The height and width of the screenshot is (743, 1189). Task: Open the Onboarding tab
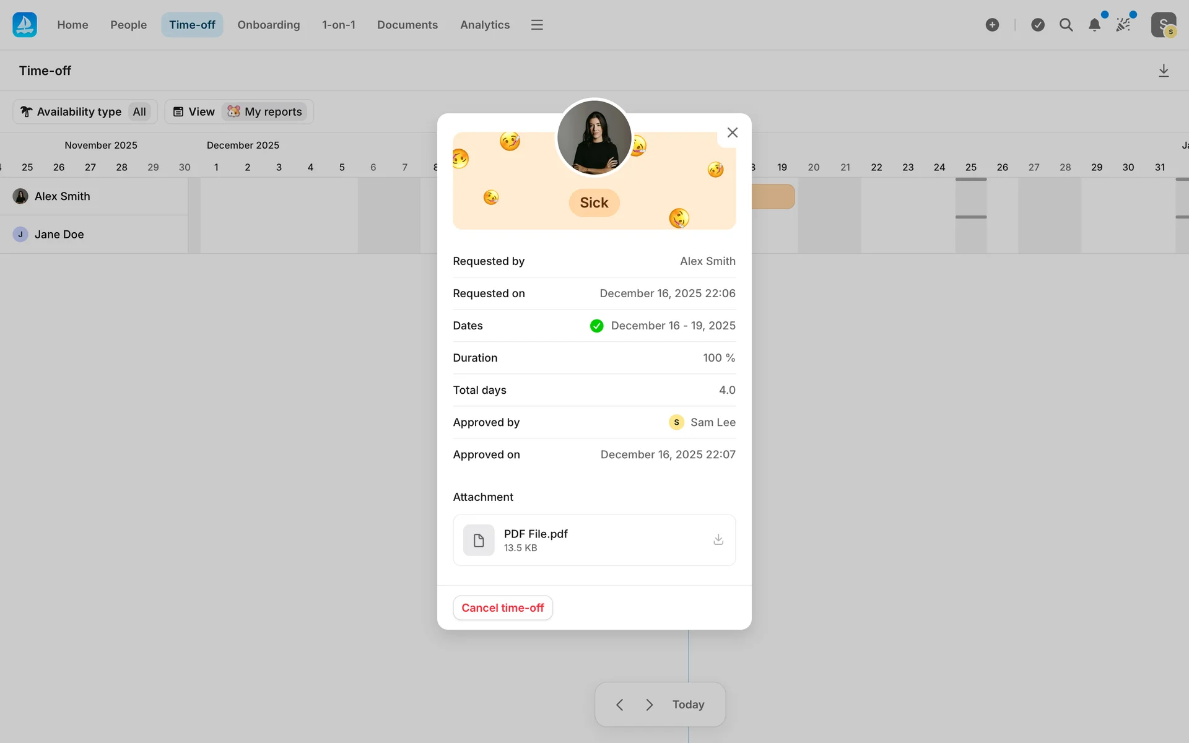pos(268,25)
